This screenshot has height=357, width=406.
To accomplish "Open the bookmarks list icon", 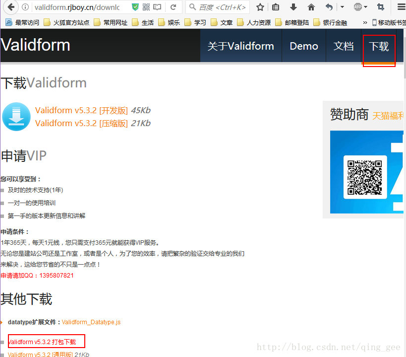I will 276,7.
